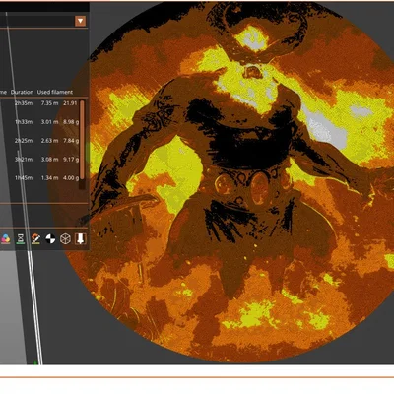Click the '7.35 m' filament length

[49, 103]
